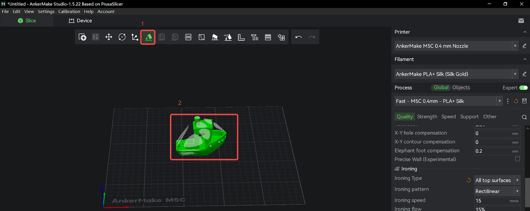Select the Other settings tab
The width and height of the screenshot is (530, 211).
point(490,116)
